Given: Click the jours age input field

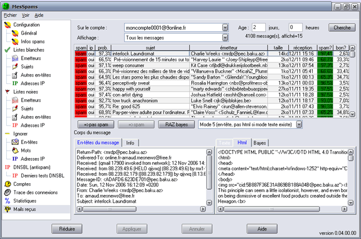Looking at the screenshot, I should pyautogui.click(x=258, y=27).
